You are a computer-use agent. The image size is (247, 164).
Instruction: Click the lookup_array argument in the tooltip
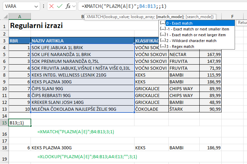140,16
